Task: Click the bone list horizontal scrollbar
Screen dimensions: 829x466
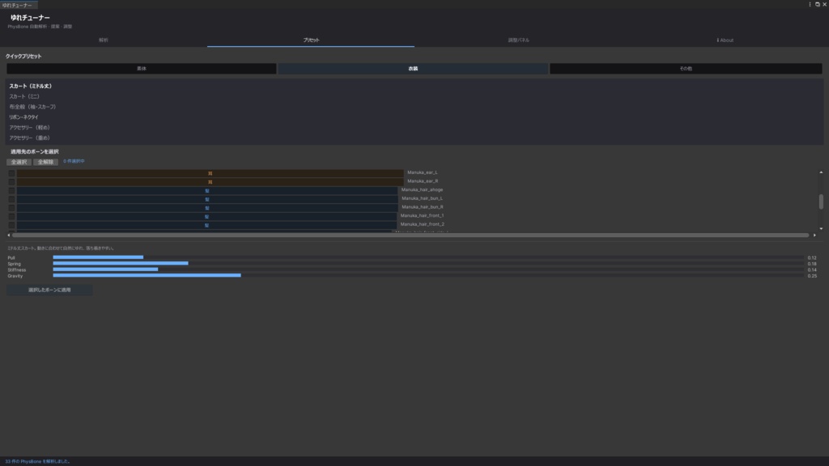Action: coord(410,235)
